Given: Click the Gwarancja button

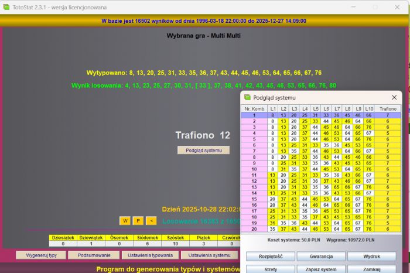Looking at the screenshot, I should (321, 257).
